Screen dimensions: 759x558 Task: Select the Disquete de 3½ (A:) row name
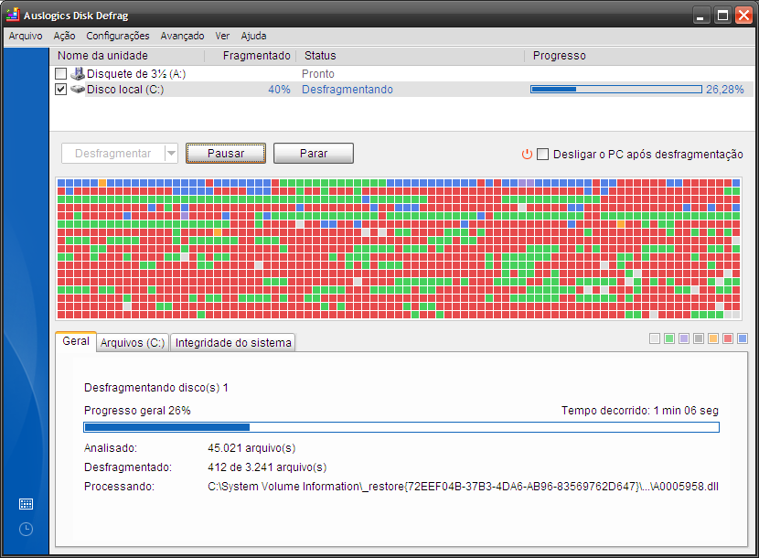(136, 73)
